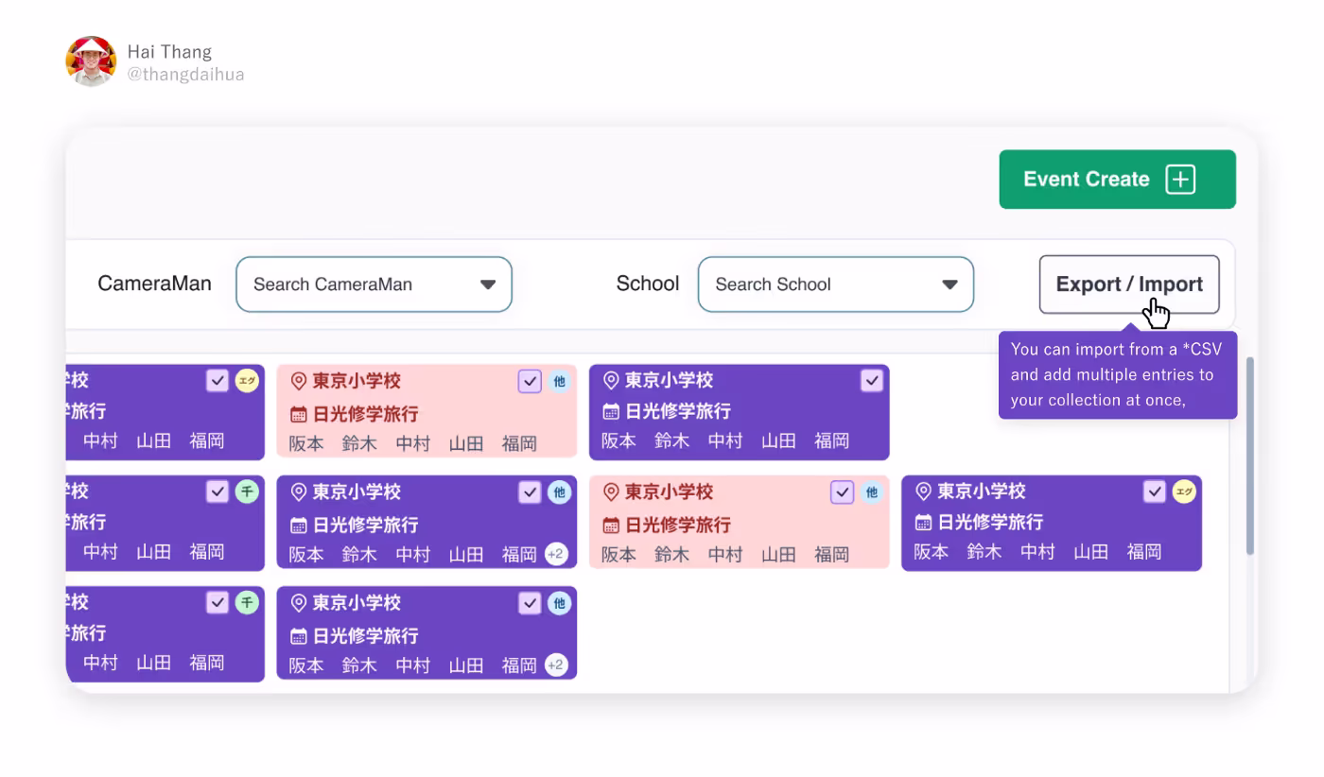1324x777 pixels.
Task: Click the Export / Import button
Action: coord(1128,285)
